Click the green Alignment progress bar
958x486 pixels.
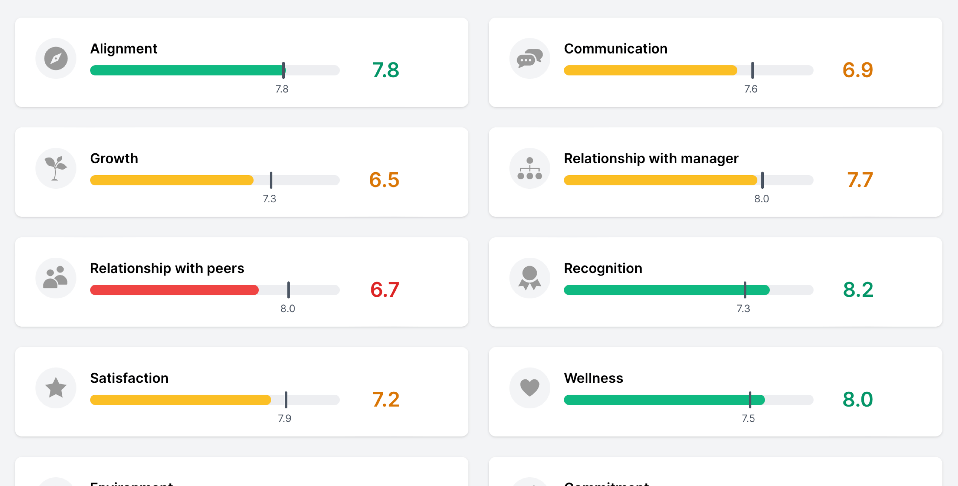click(187, 70)
